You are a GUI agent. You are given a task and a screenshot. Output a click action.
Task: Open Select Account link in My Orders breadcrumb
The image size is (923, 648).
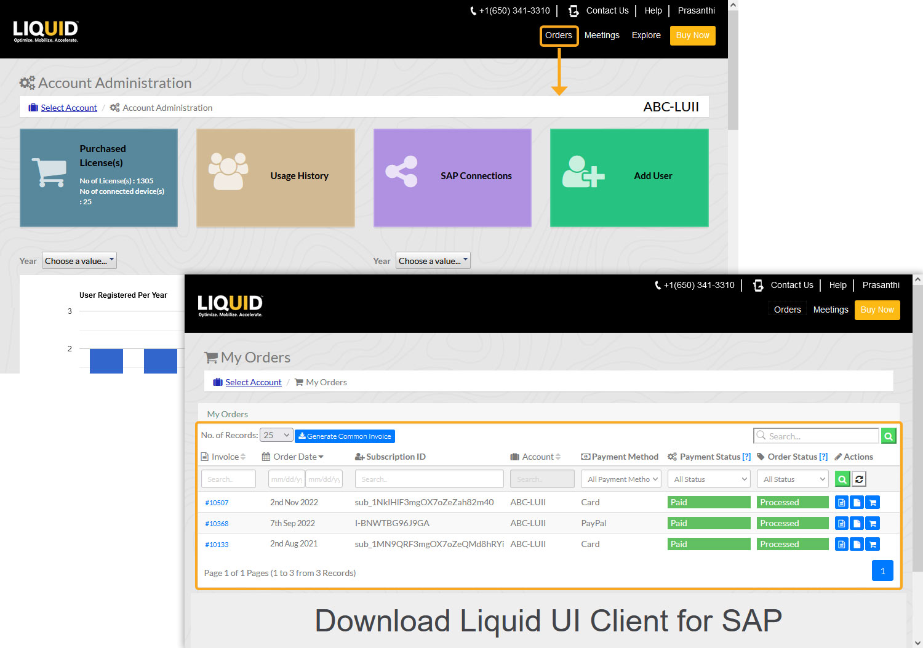[254, 382]
